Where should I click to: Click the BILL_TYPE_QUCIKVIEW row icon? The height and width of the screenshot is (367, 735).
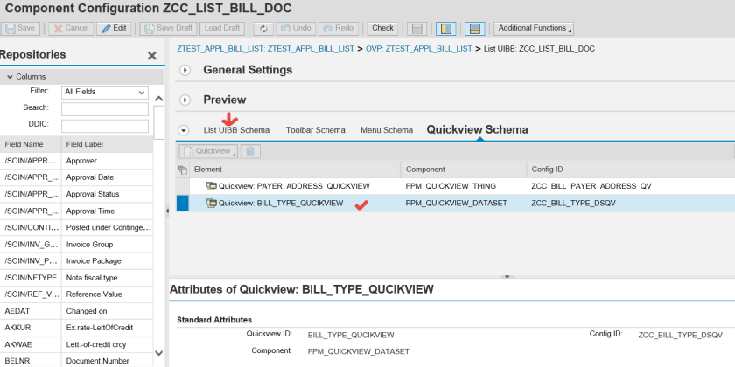(x=212, y=203)
